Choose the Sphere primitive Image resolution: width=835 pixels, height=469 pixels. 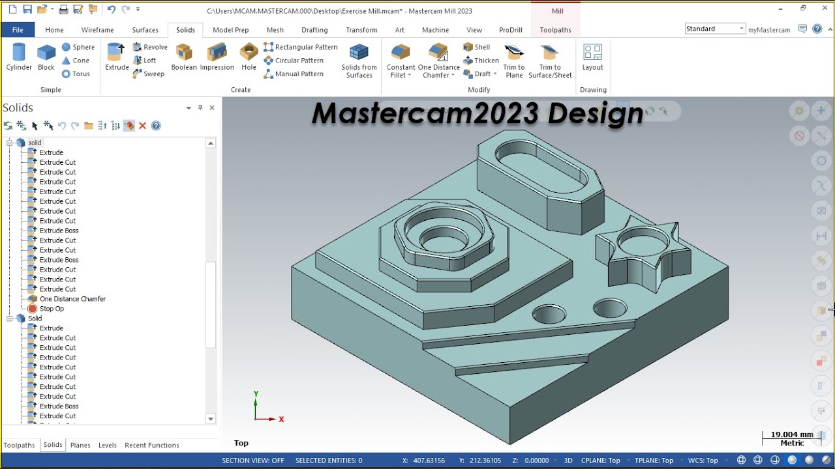click(78, 47)
